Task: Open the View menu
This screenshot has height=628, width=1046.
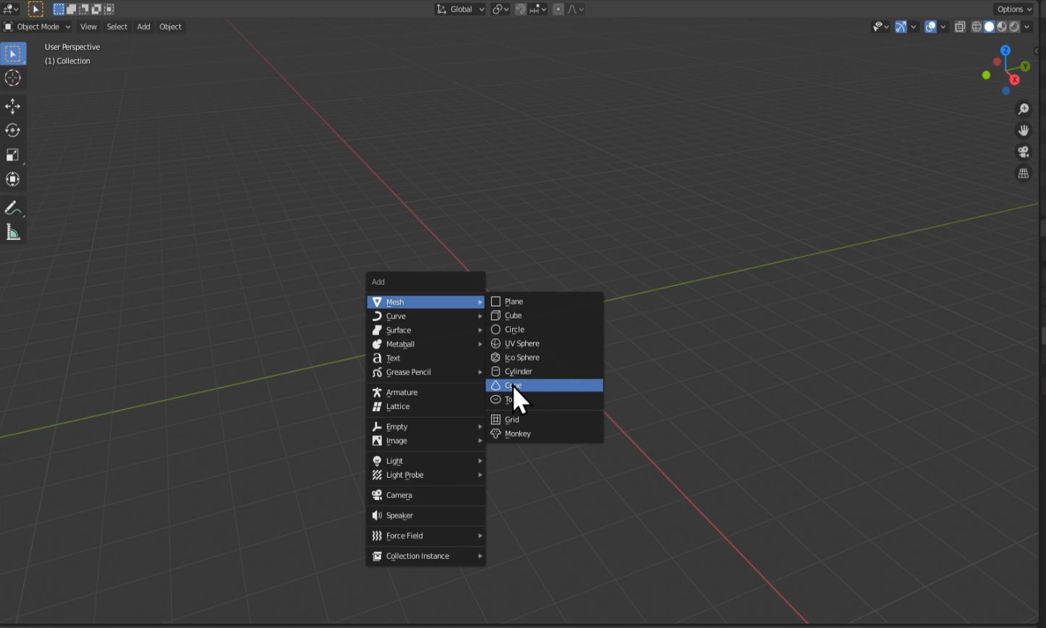Action: 88,27
